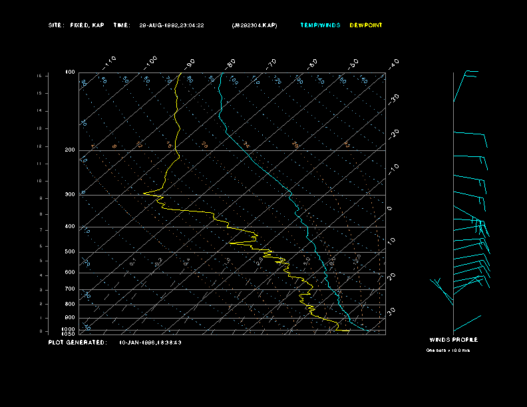Click the SITE: header label
The image size is (527, 407).
coord(56,25)
